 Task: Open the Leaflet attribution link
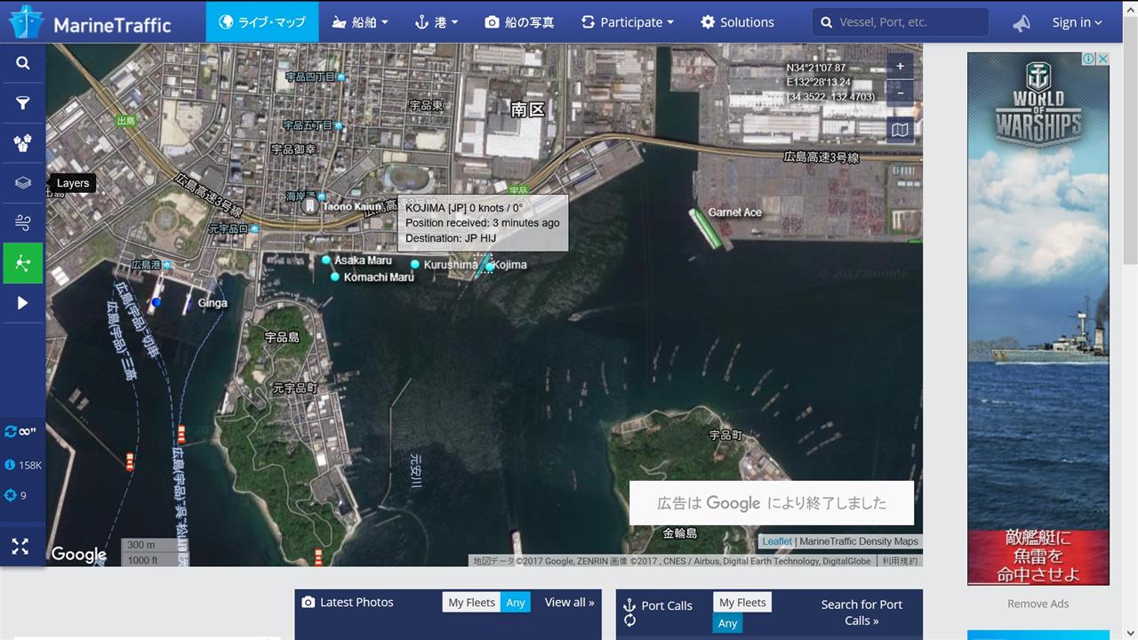776,541
